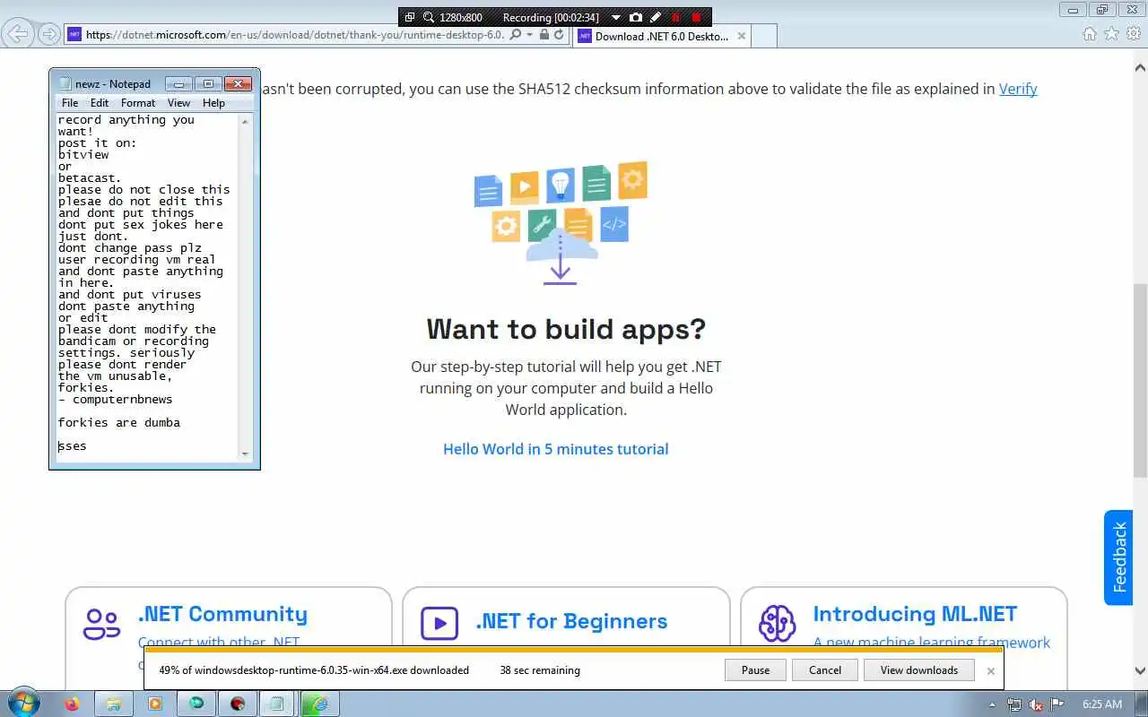Open a new blank browser tab
The image size is (1148, 717).
coord(764,36)
